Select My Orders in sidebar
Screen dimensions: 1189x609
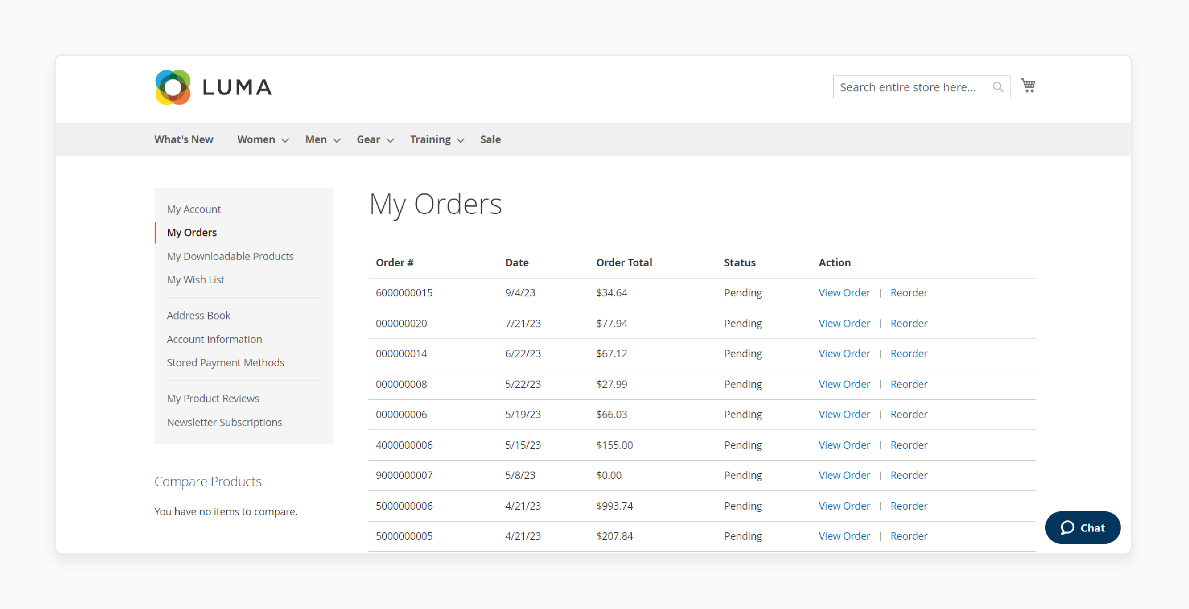192,232
